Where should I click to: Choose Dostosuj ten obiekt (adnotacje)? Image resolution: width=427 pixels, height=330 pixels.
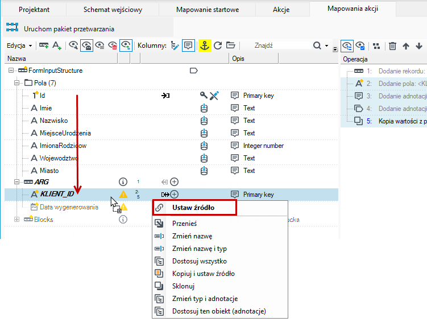220,311
